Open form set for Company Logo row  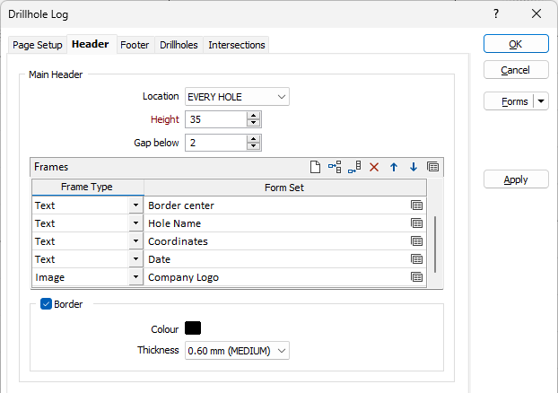pyautogui.click(x=416, y=277)
